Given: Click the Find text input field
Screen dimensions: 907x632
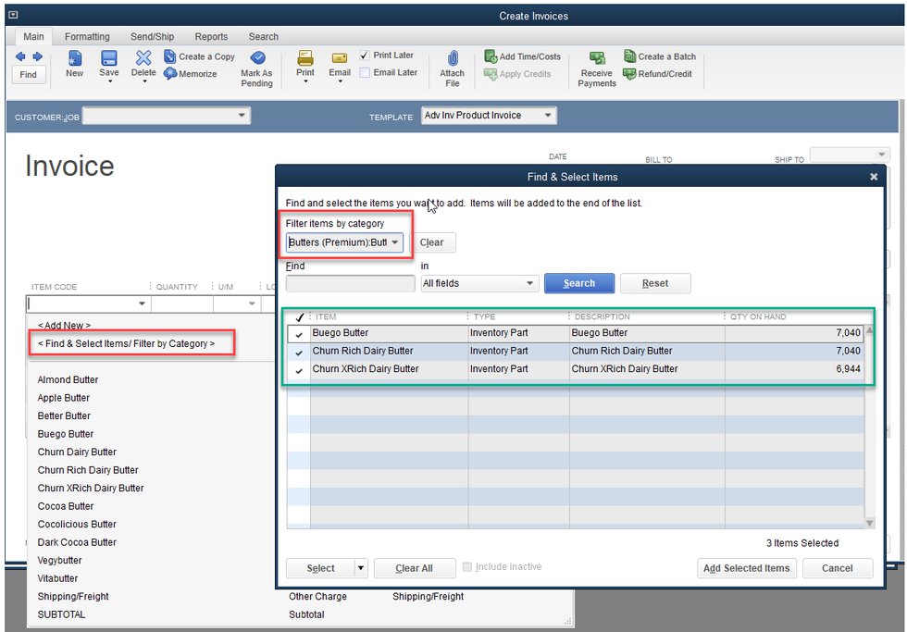Looking at the screenshot, I should [x=350, y=284].
